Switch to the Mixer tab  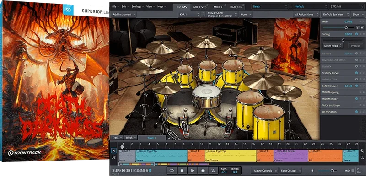218,7
